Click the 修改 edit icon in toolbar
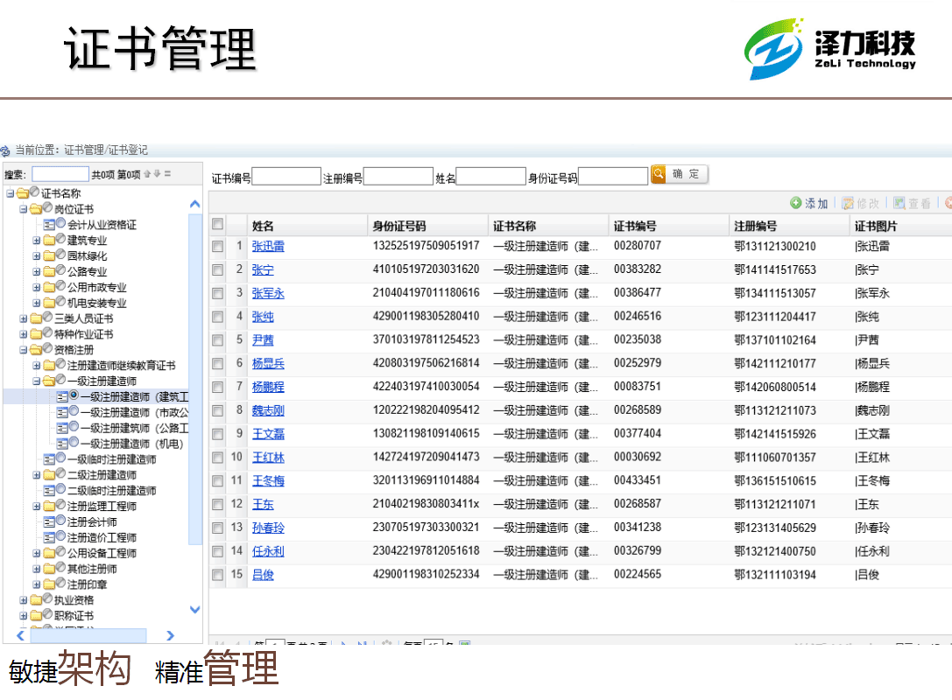The width and height of the screenshot is (952, 700). 847,203
